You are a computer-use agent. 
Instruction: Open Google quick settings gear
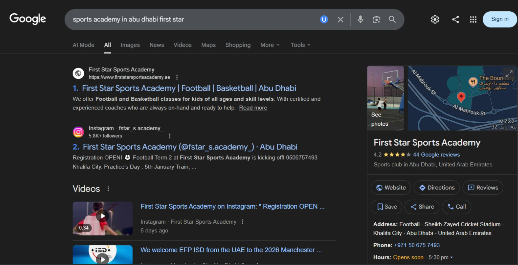coord(435,19)
